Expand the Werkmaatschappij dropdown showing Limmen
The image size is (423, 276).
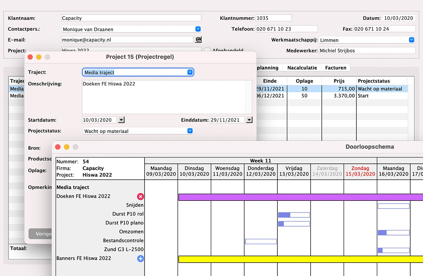411,40
